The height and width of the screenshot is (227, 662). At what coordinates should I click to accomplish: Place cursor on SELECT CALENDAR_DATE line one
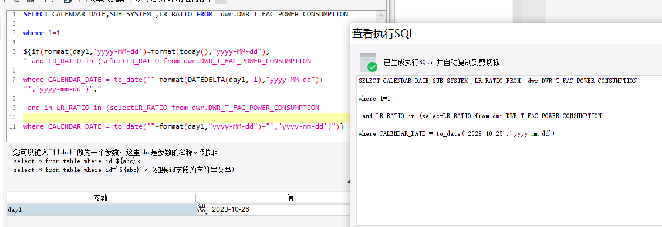pyautogui.click(x=186, y=14)
